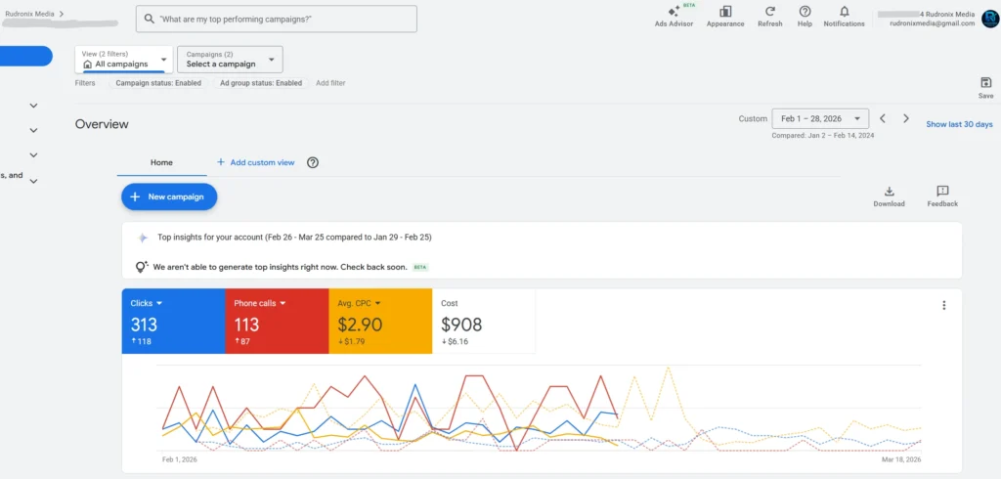Select the yellow Avg. CPC scorecard tile
Image resolution: width=1001 pixels, height=479 pixels.
(380, 322)
